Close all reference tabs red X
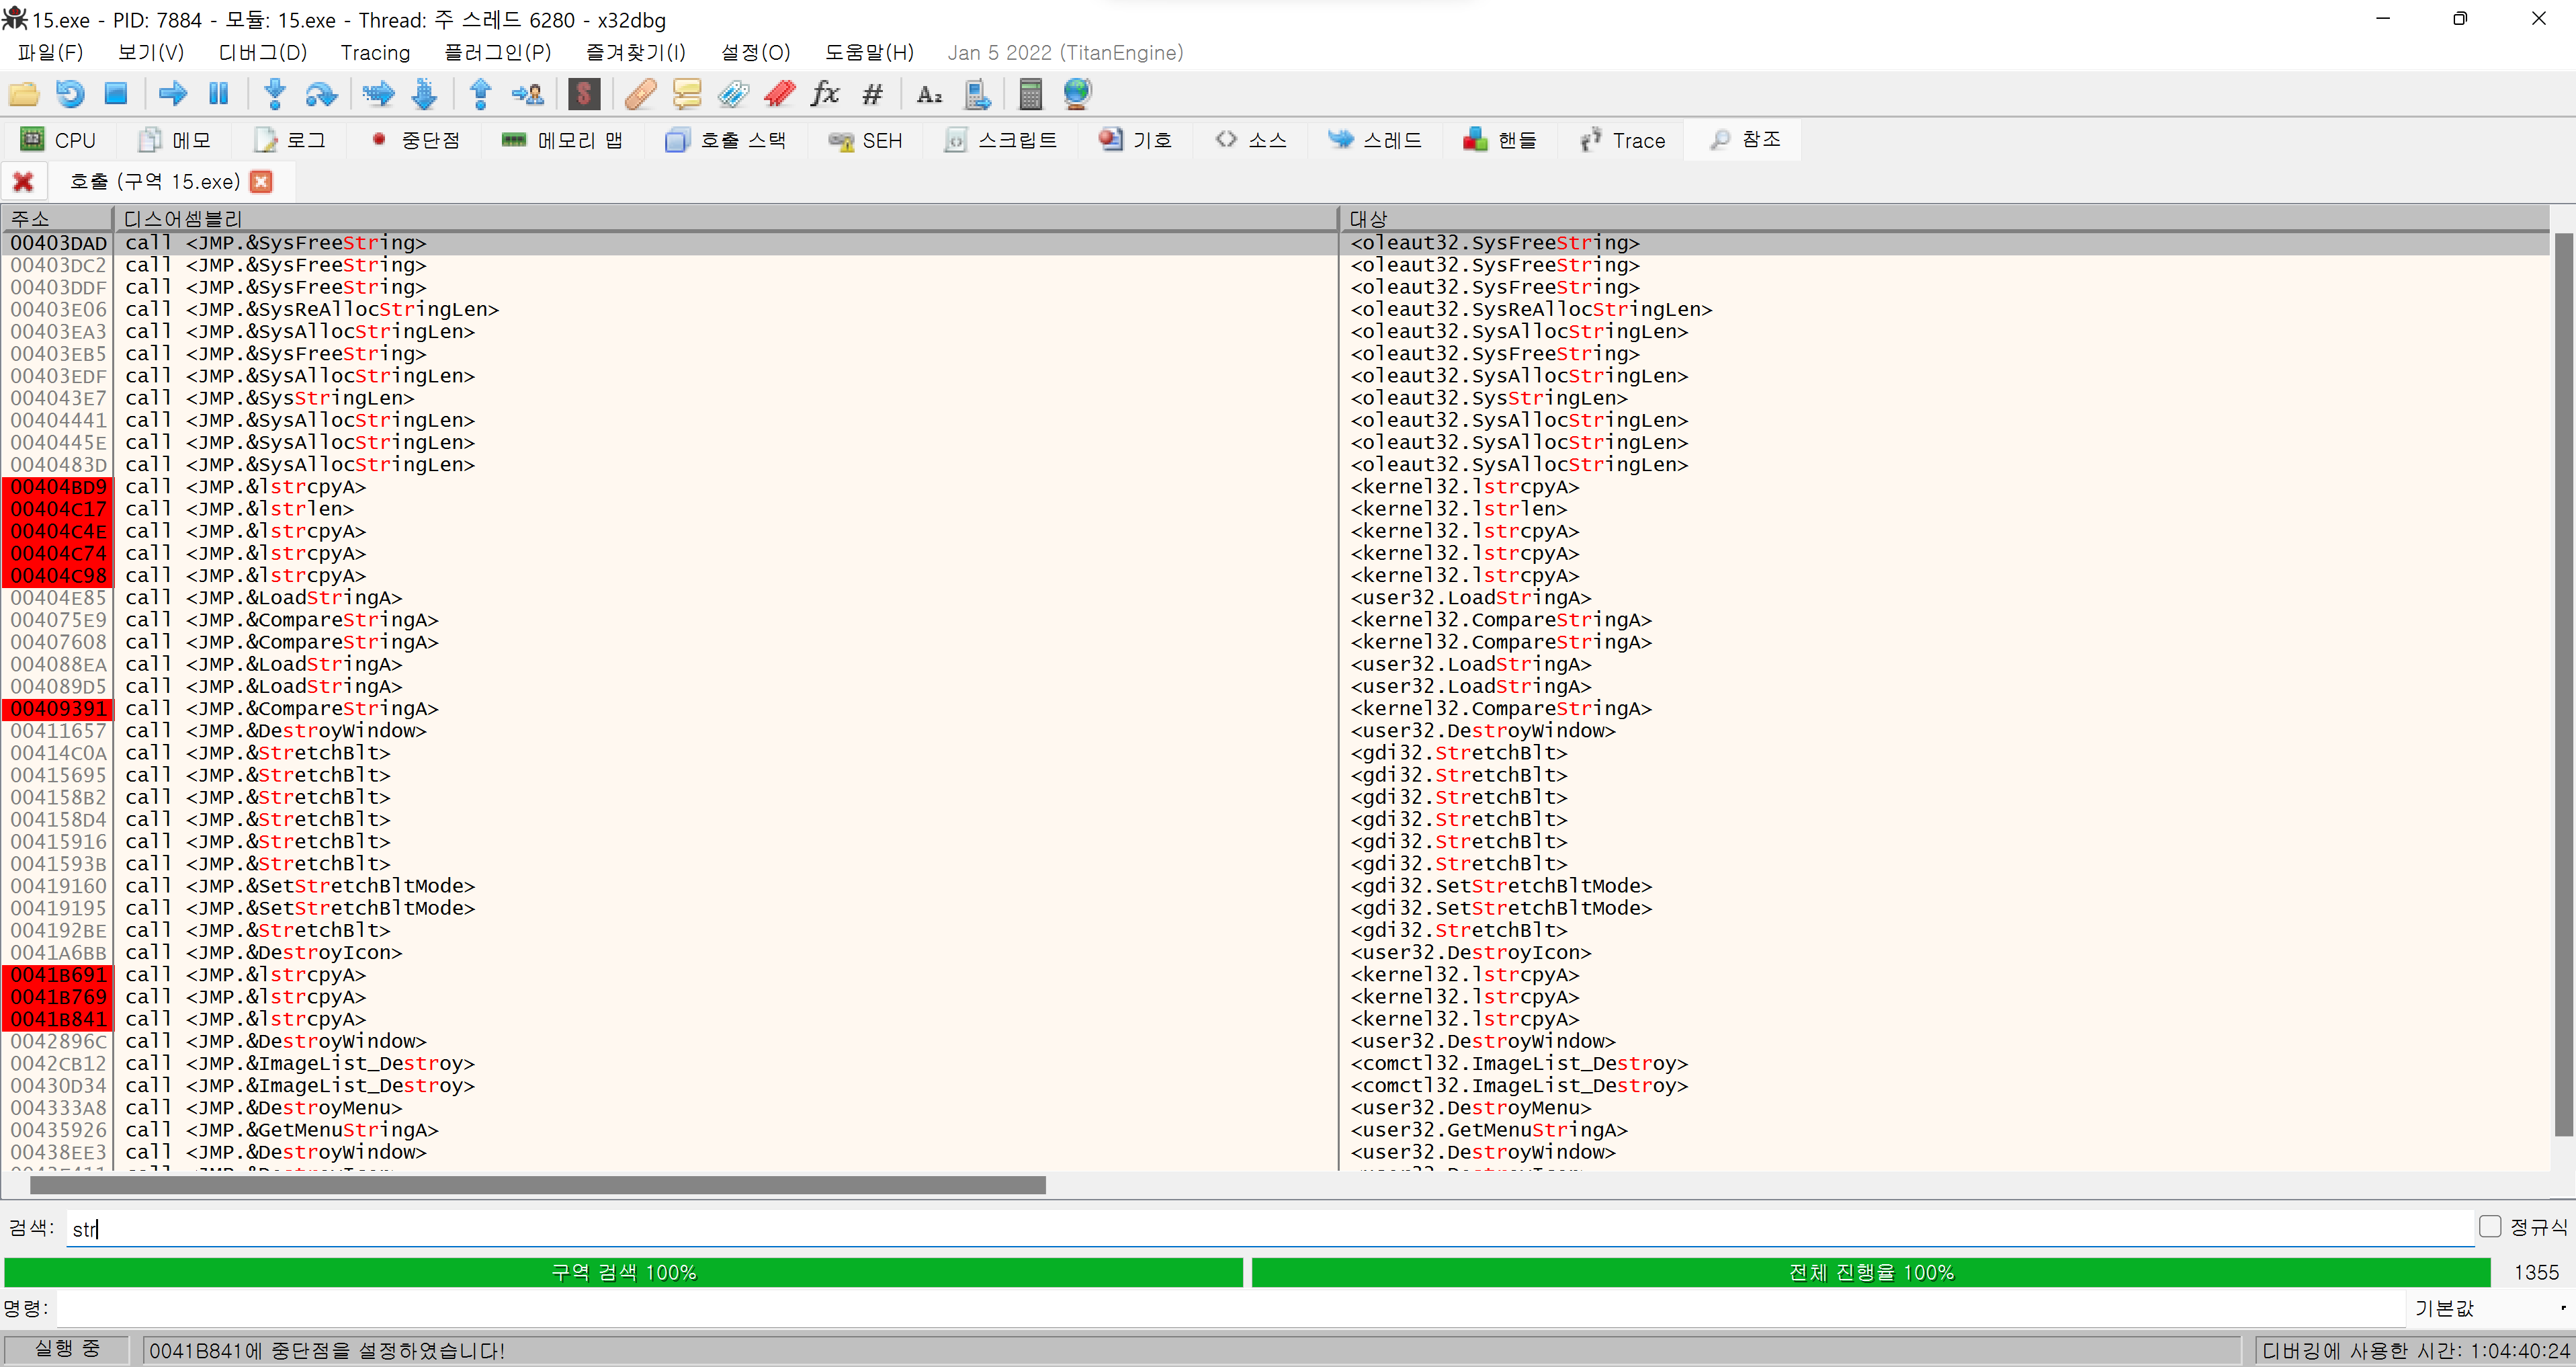 click(x=23, y=181)
